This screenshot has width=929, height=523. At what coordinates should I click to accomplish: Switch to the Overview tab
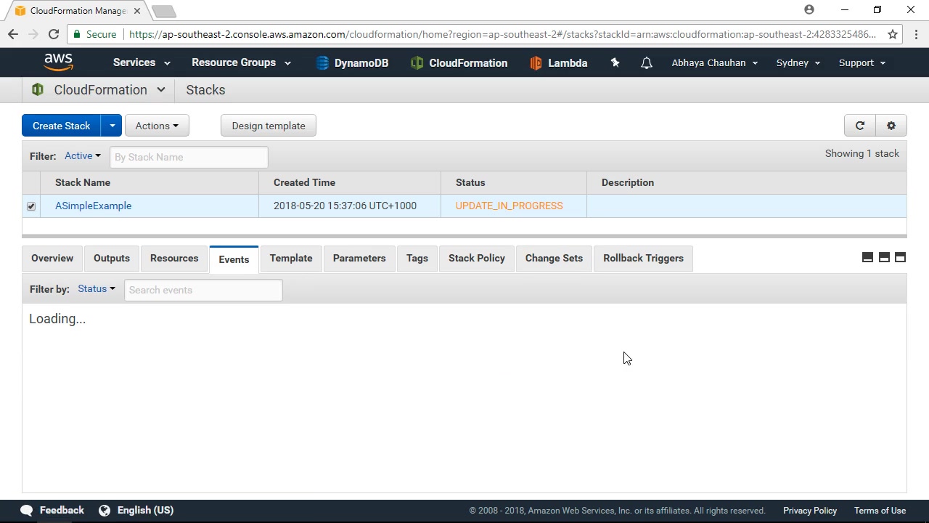[x=52, y=259]
